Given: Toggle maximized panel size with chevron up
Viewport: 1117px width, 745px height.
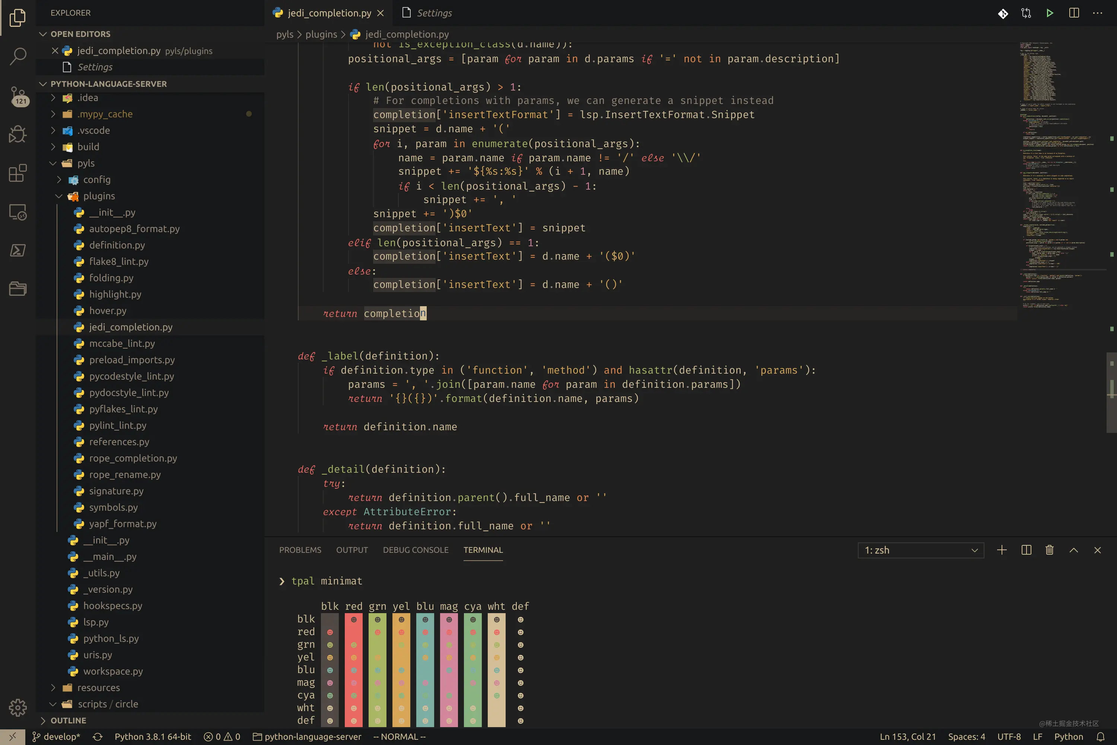Looking at the screenshot, I should tap(1073, 550).
